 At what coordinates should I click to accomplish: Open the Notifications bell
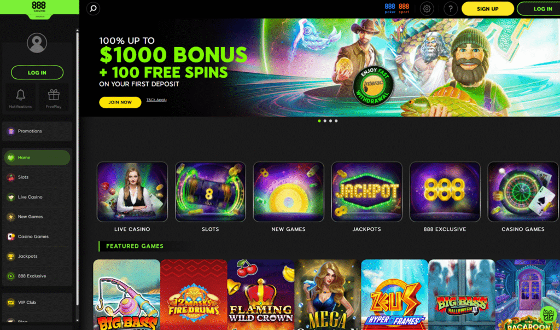pos(20,97)
